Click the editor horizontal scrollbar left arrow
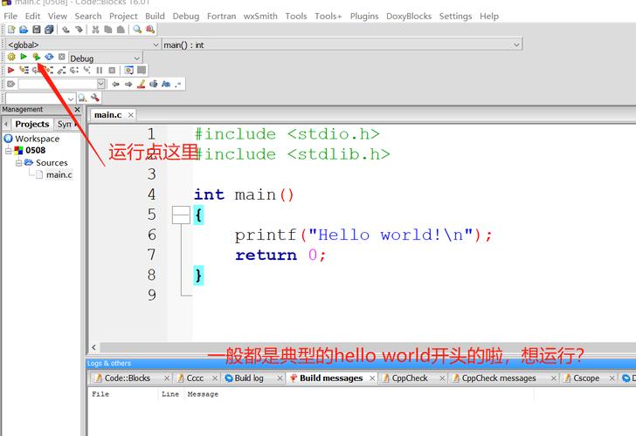636x436 pixels. pos(94,347)
